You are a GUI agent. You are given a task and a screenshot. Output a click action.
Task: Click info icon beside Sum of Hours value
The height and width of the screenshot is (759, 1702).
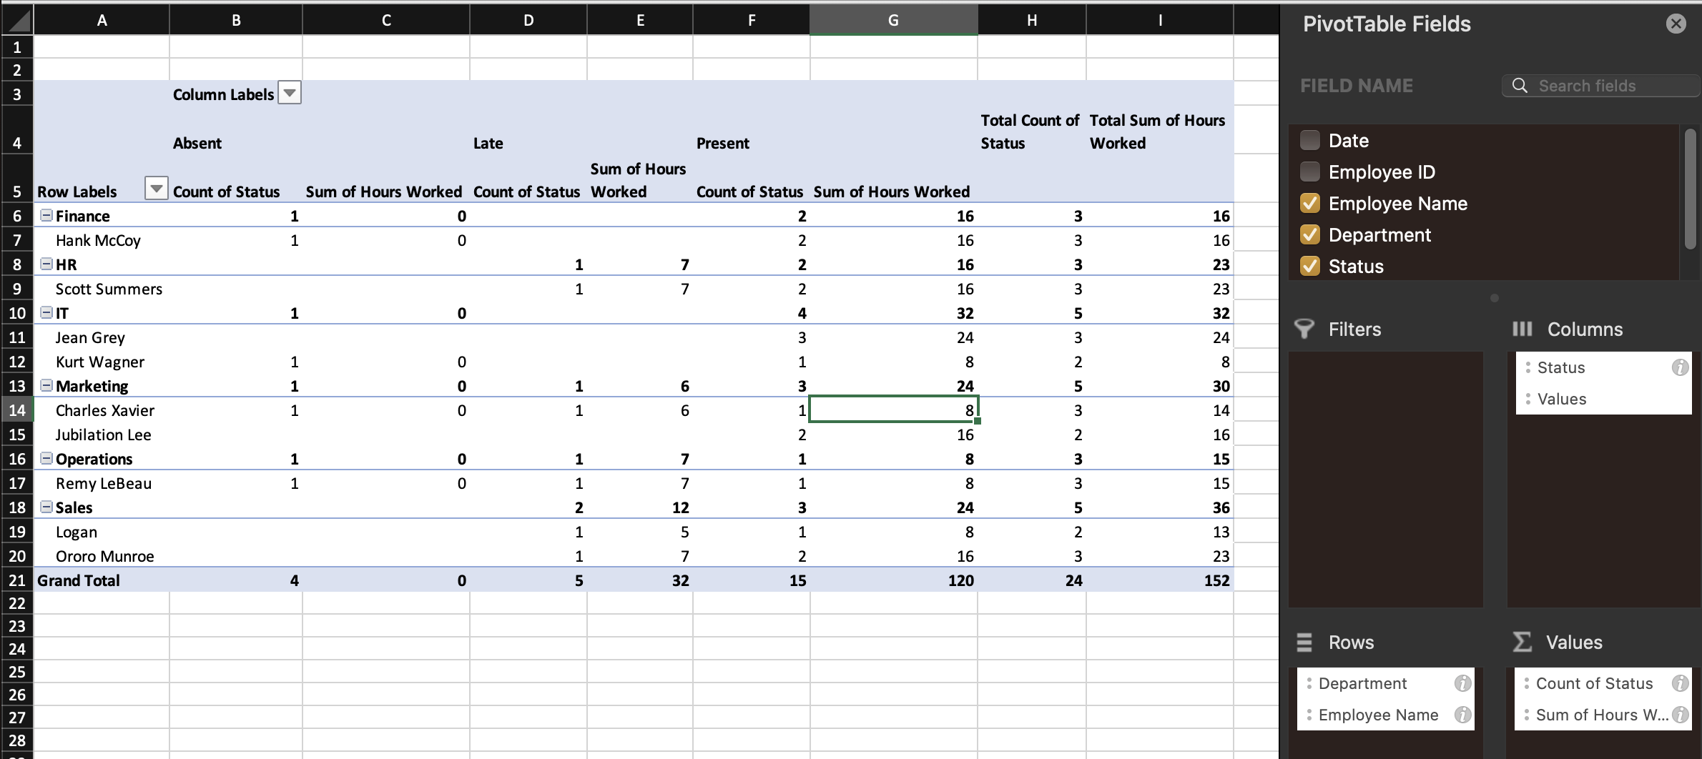coord(1680,715)
